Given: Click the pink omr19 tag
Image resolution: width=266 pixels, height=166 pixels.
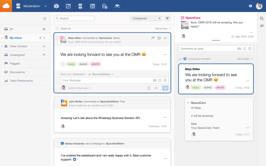Looking at the screenshot, I should click(96, 64).
